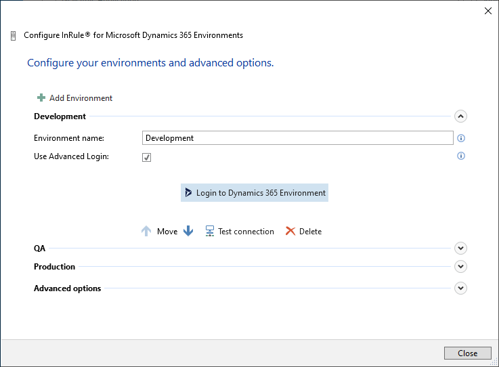Click the Development section heading
The image size is (499, 367).
point(60,116)
